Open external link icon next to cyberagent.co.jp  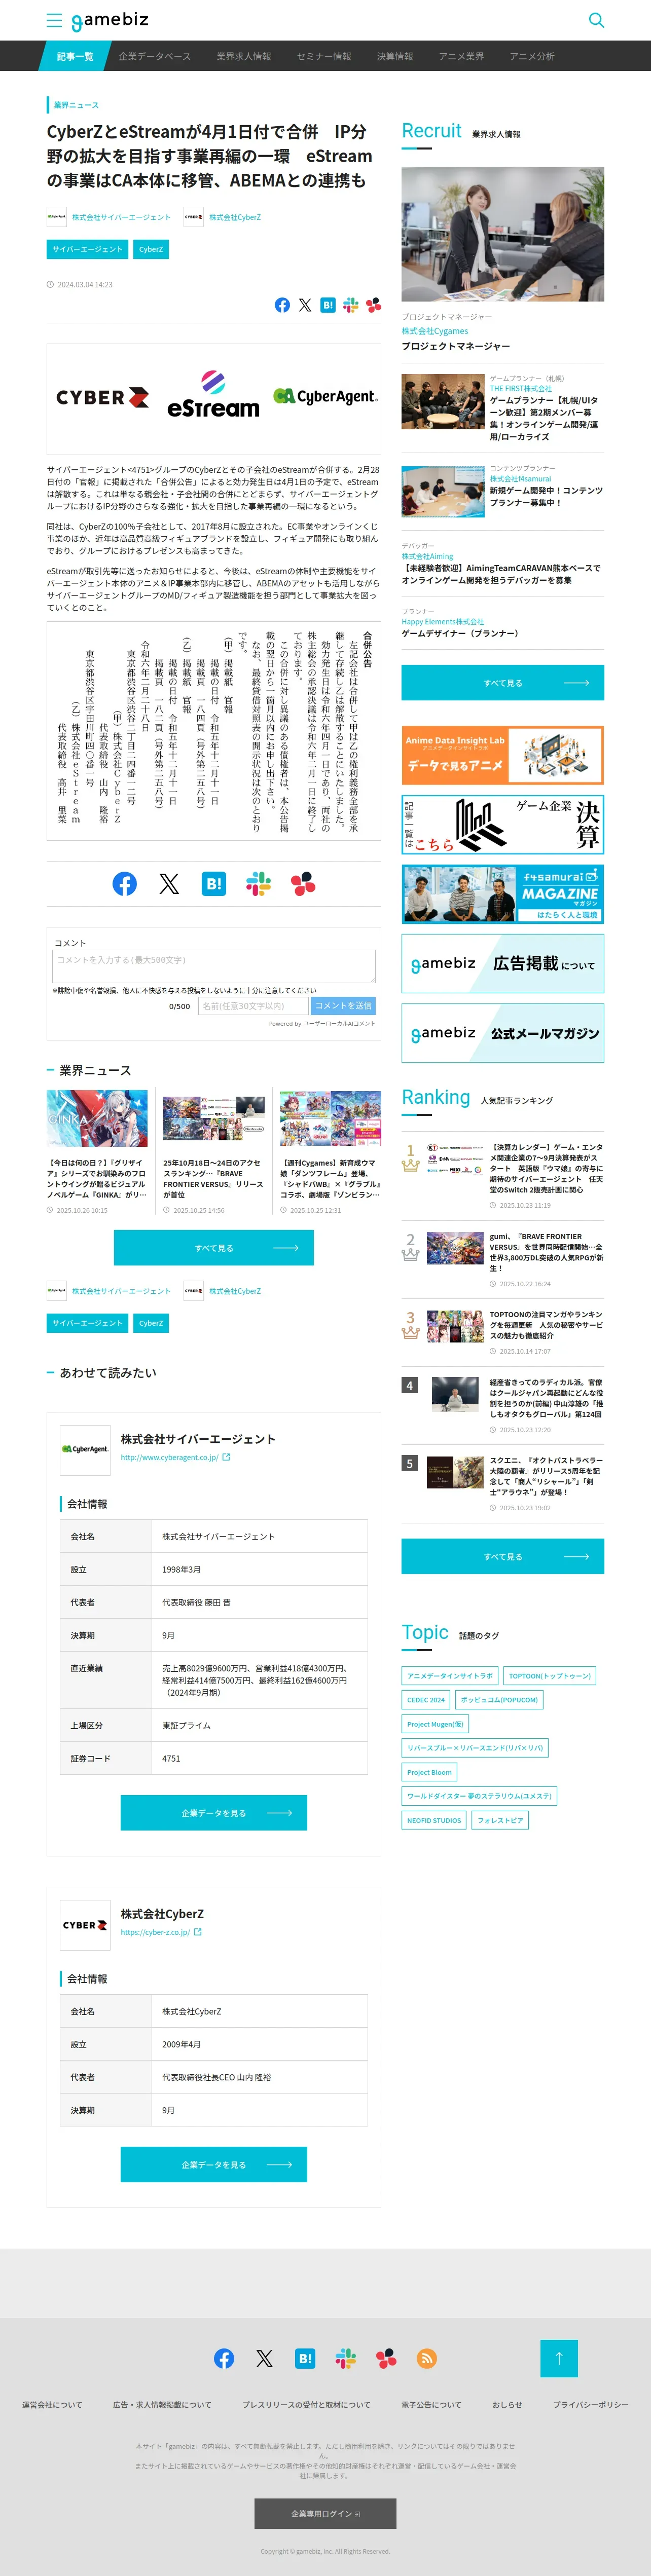(226, 1457)
